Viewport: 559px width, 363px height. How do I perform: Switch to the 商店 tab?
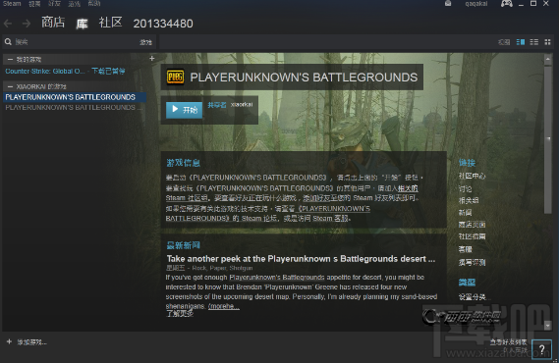tap(53, 23)
